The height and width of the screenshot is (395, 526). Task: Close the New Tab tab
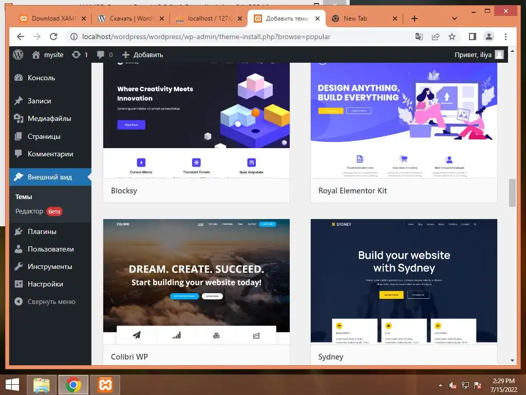[x=395, y=19]
